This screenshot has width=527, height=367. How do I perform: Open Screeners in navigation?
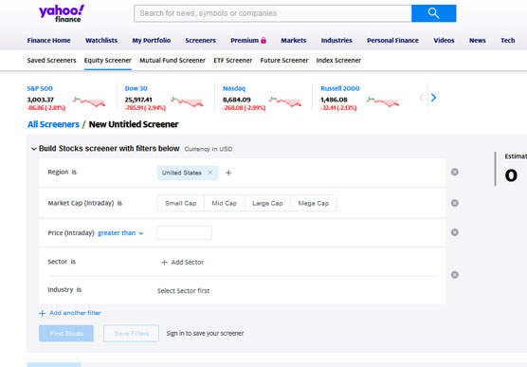coord(200,41)
